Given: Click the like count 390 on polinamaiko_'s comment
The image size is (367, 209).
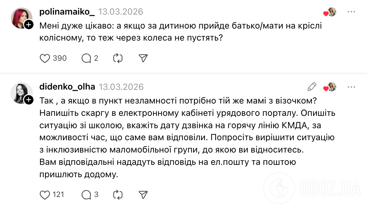Looking at the screenshot, I should click(59, 58).
